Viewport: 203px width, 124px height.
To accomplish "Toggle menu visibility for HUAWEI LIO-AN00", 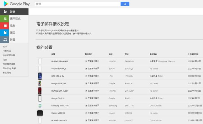I will [x=86, y=120].
